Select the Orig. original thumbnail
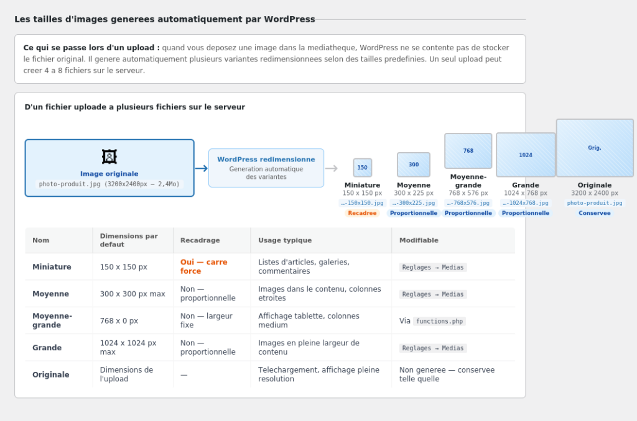Image resolution: width=637 pixels, height=421 pixels. pyautogui.click(x=594, y=148)
